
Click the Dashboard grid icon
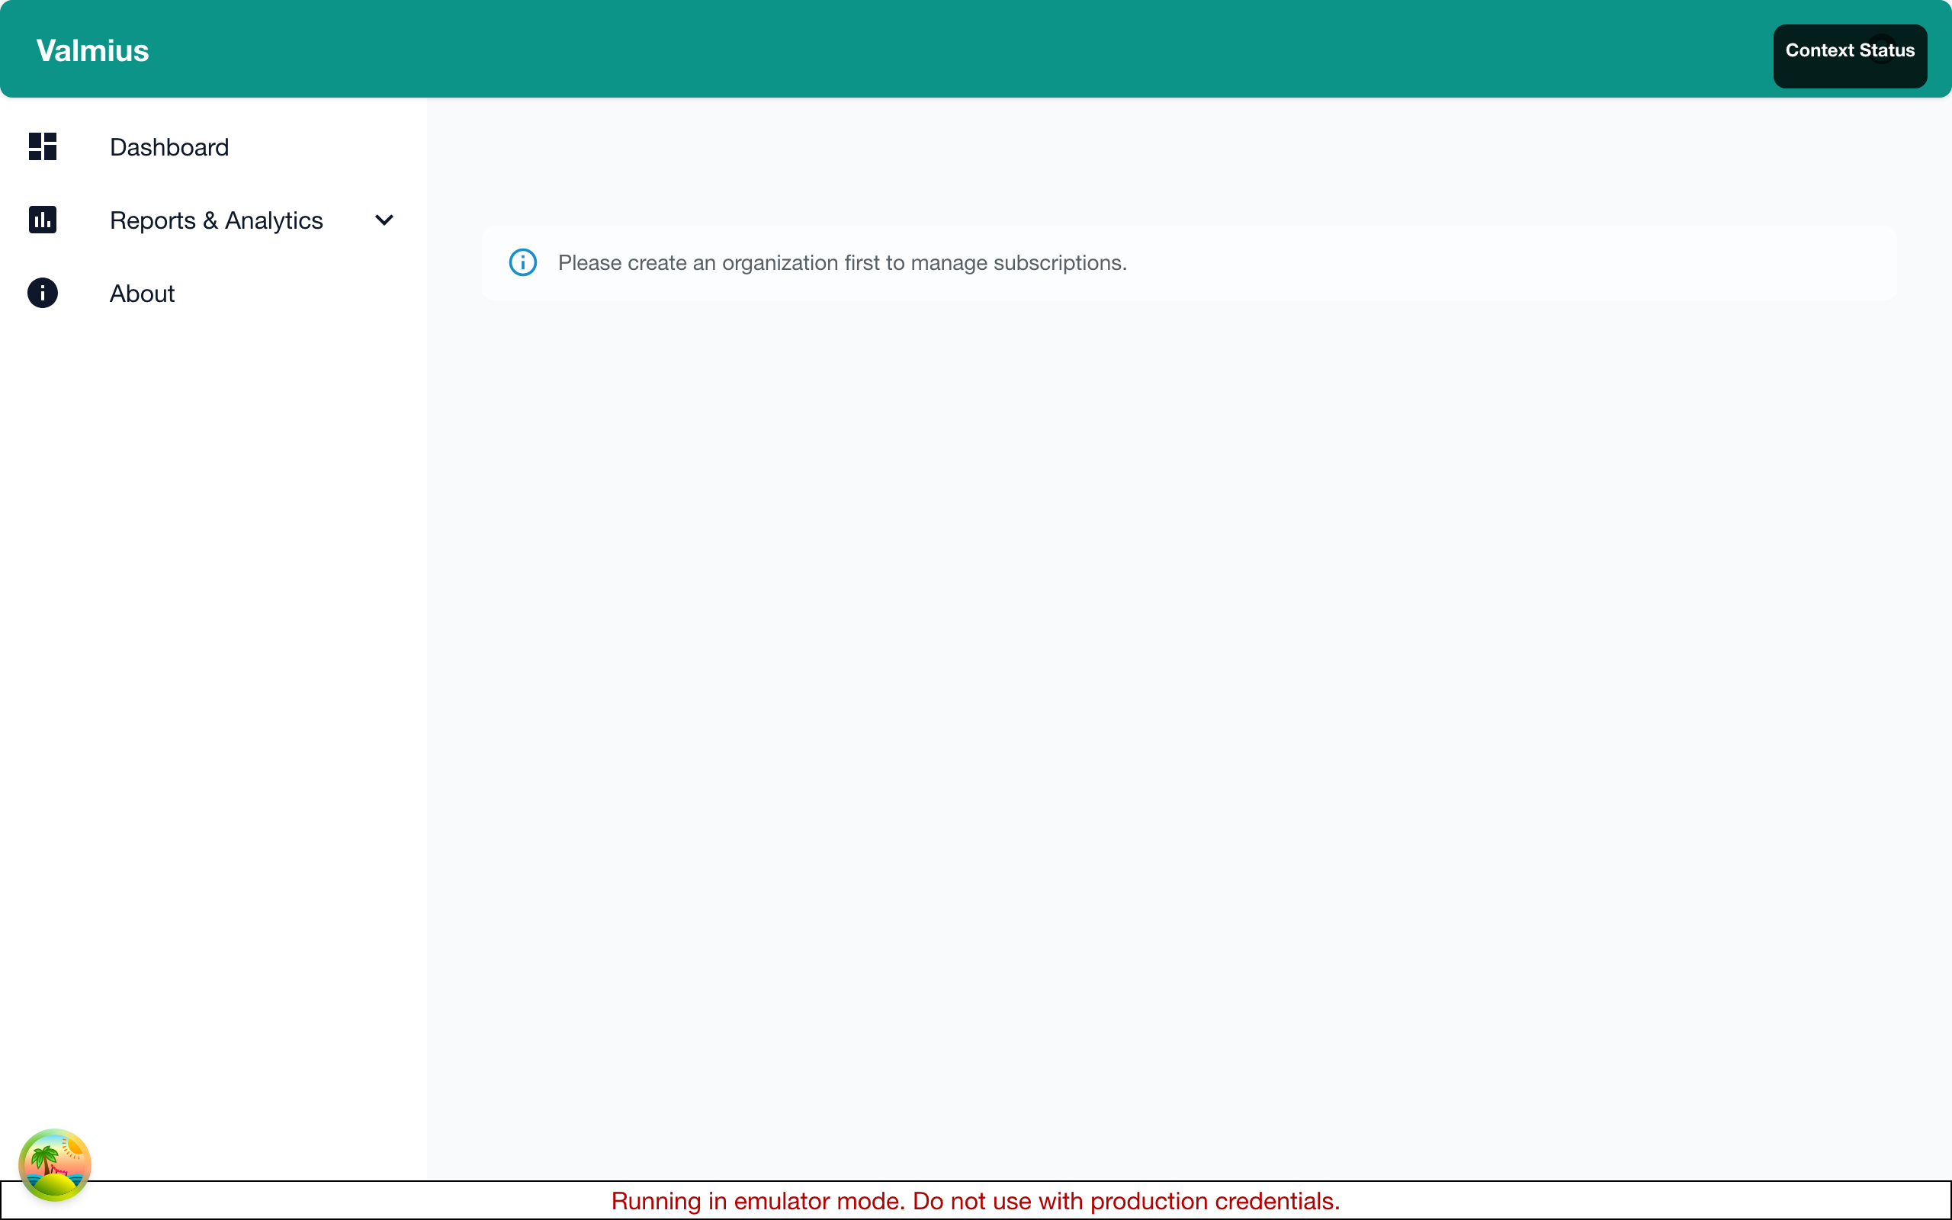coord(42,147)
